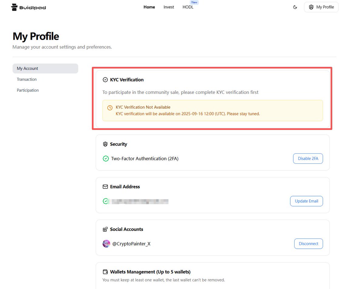Disconnect the @CryptoPainter_X social account
This screenshot has width=364, height=289.
point(308,244)
